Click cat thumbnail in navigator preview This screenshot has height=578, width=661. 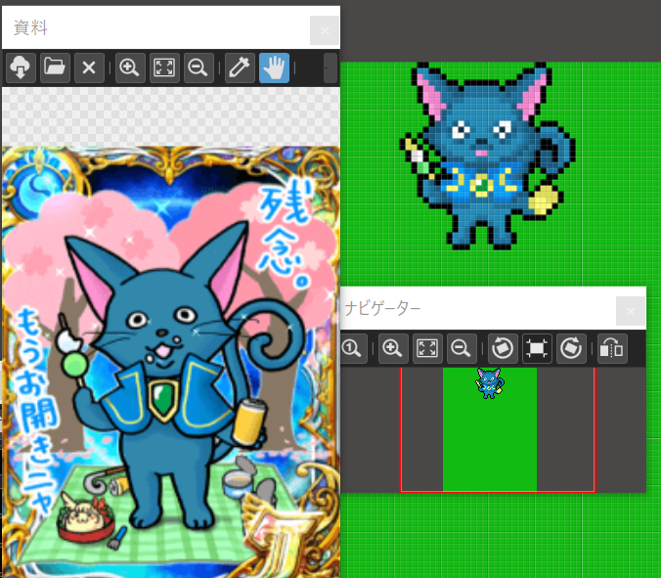[x=490, y=383]
